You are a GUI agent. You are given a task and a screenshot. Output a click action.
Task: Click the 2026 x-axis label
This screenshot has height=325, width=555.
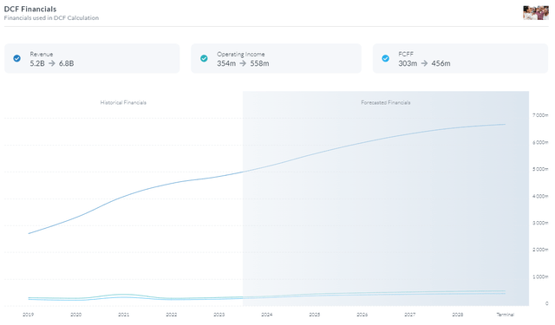tap(362, 315)
